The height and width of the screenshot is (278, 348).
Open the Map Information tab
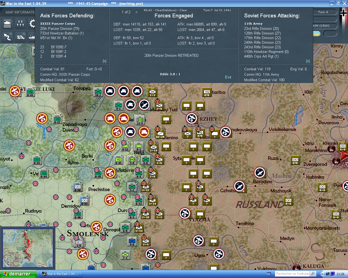[18, 12]
